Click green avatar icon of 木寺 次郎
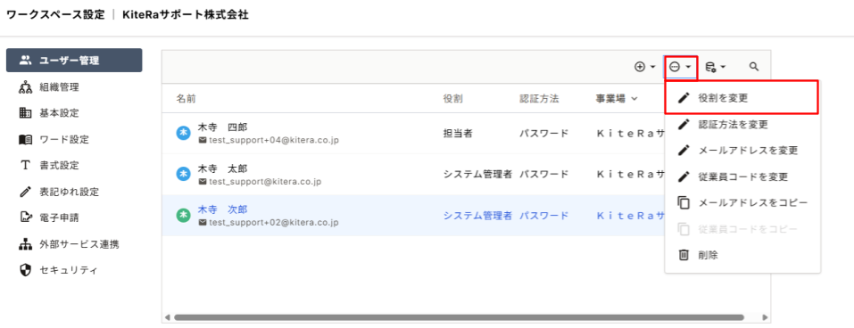This screenshot has height=328, width=854. (184, 216)
